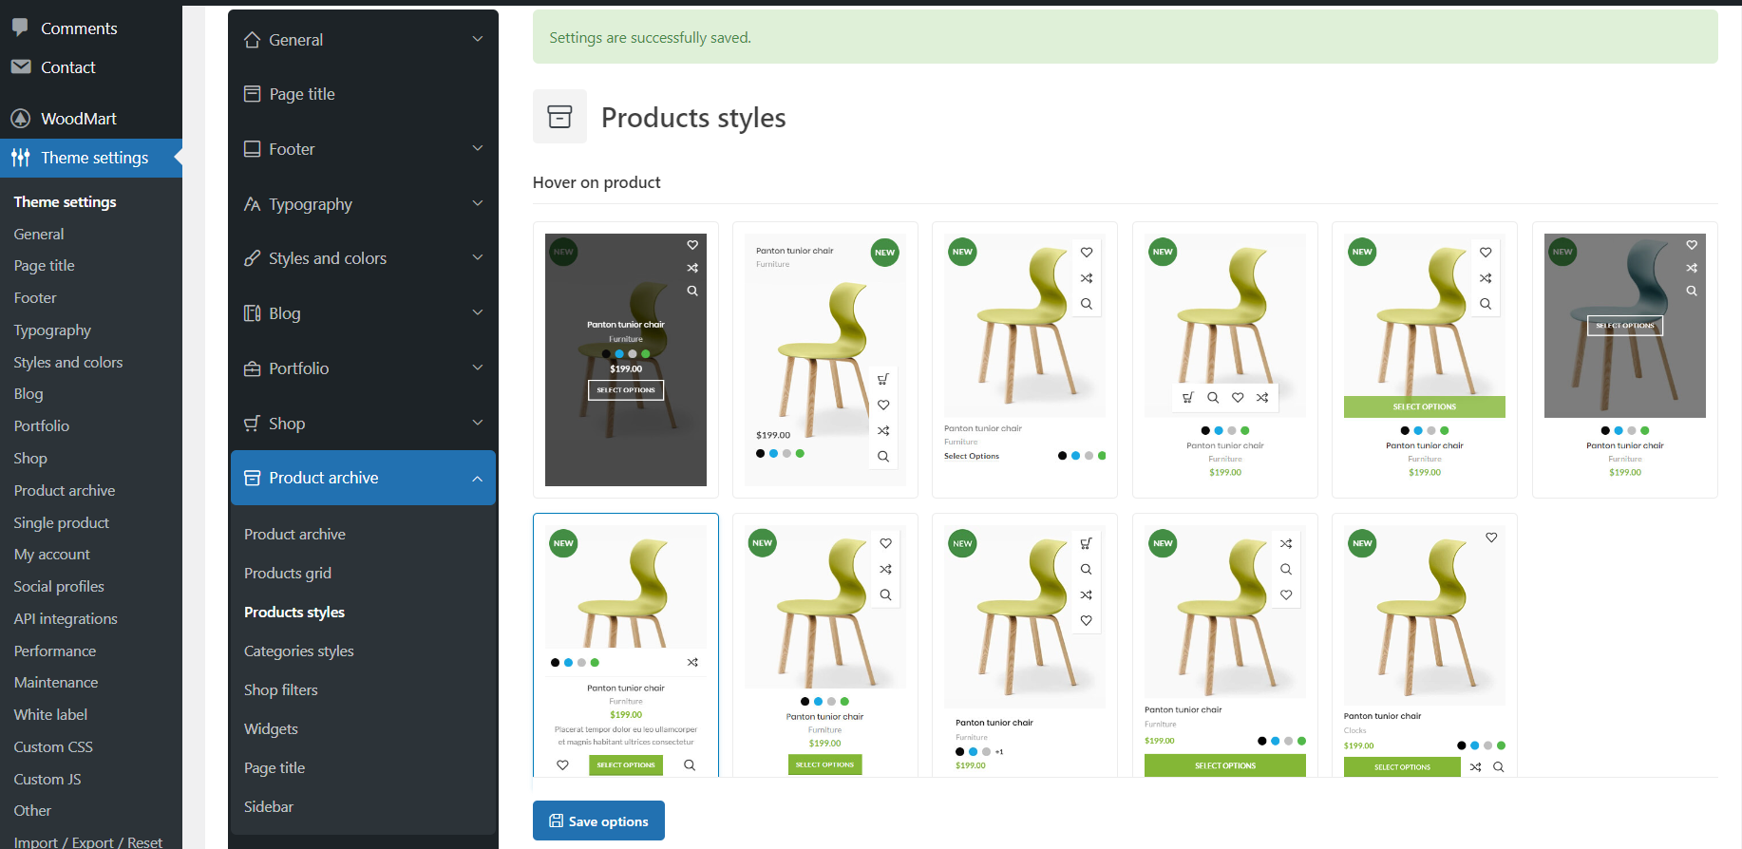This screenshot has width=1742, height=849.
Task: Select hover style with horizontal icon bar on image
Action: point(1225,360)
